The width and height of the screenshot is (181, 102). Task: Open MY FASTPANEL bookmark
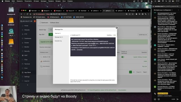click(66, 17)
